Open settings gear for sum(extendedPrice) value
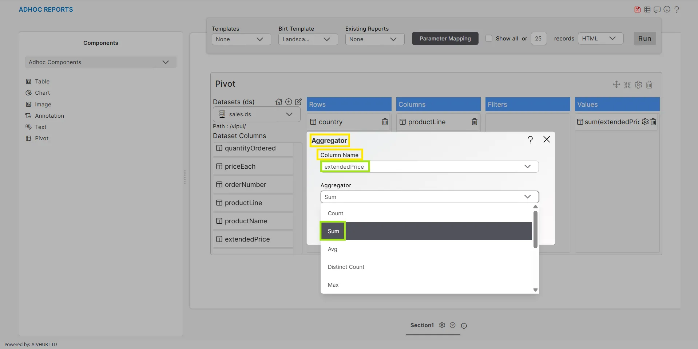 [x=645, y=122]
